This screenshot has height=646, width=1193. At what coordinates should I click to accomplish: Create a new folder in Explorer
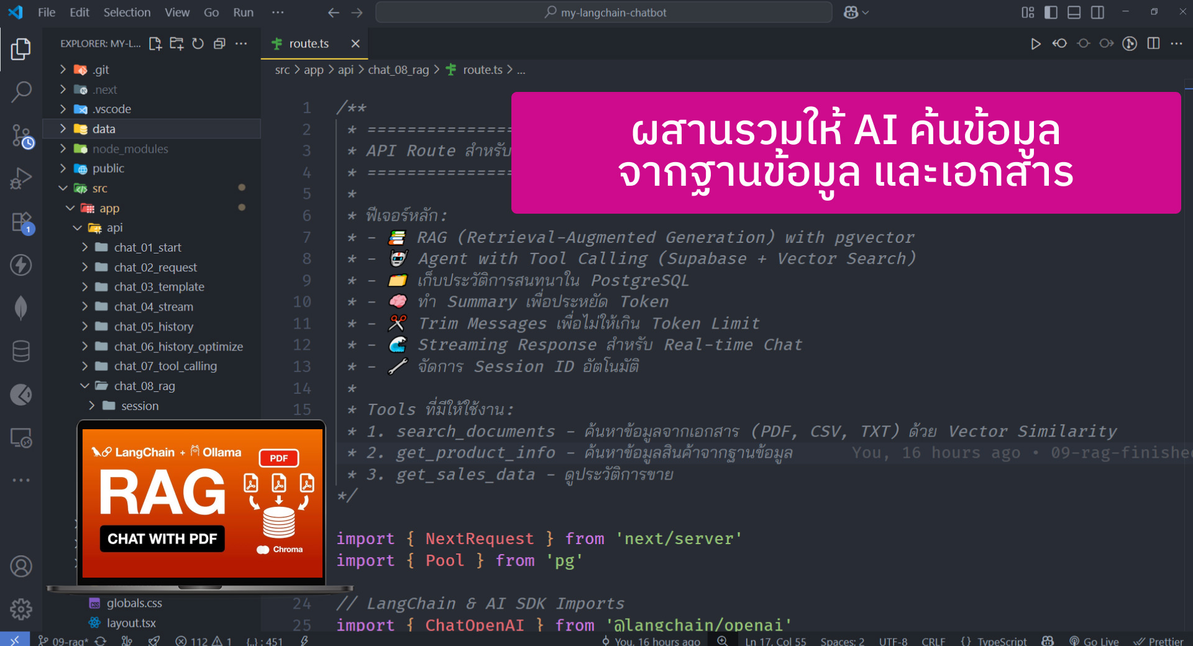177,43
